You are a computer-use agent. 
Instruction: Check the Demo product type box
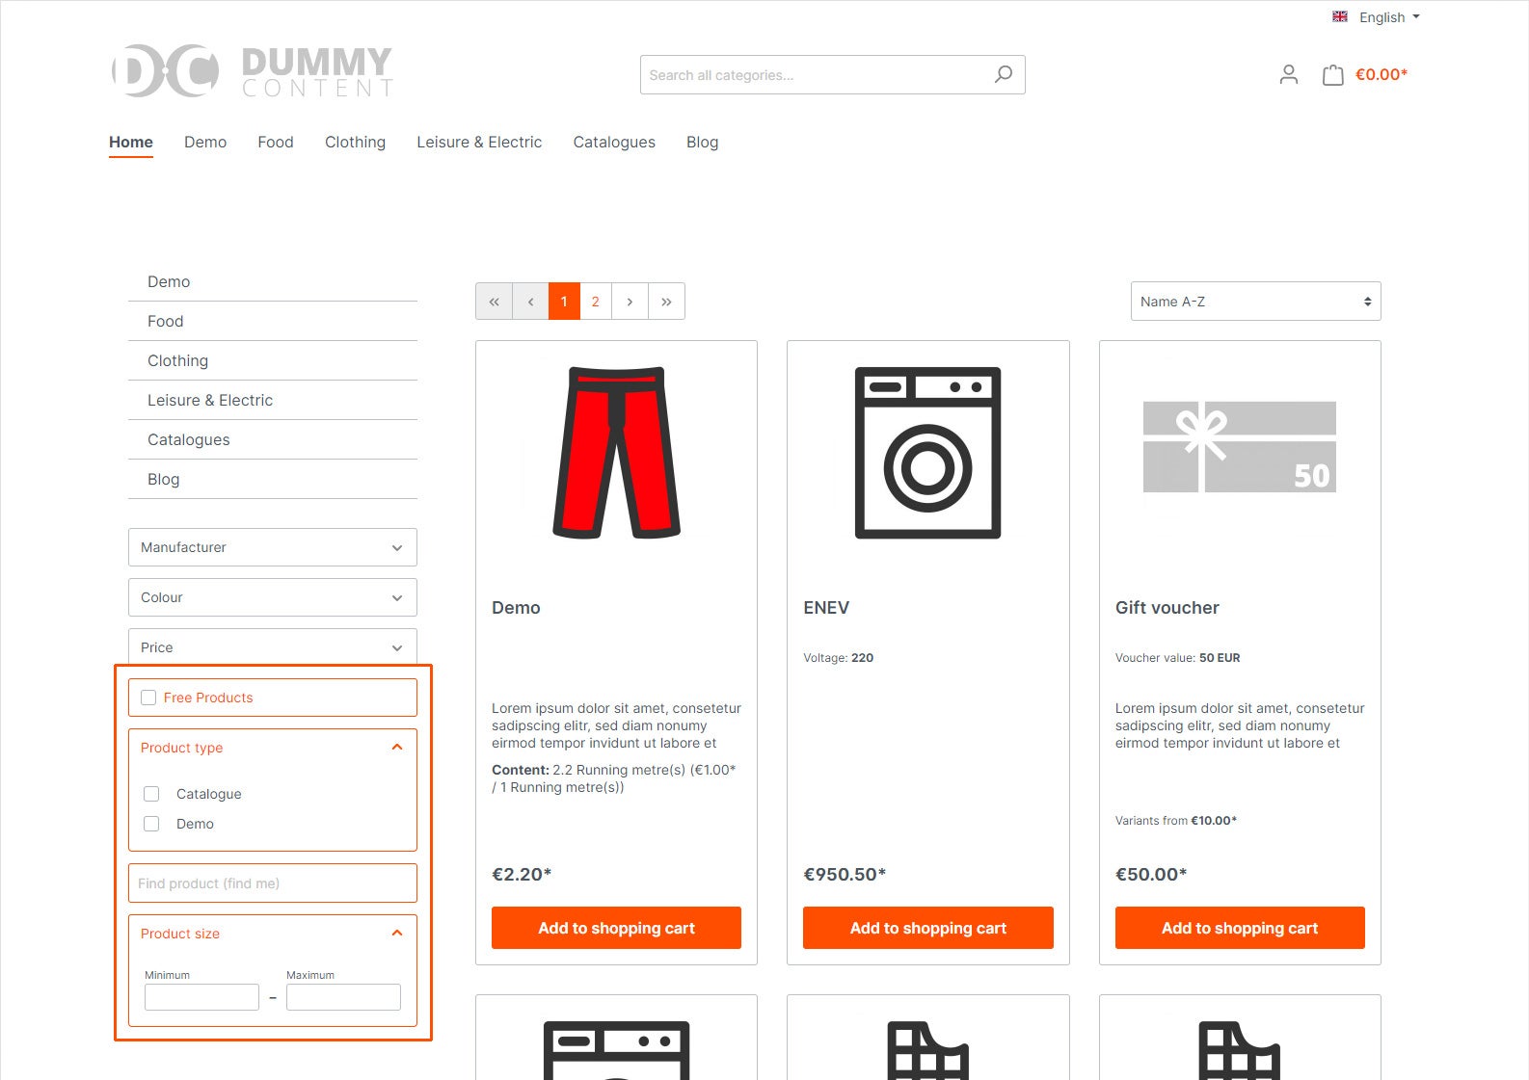click(151, 824)
